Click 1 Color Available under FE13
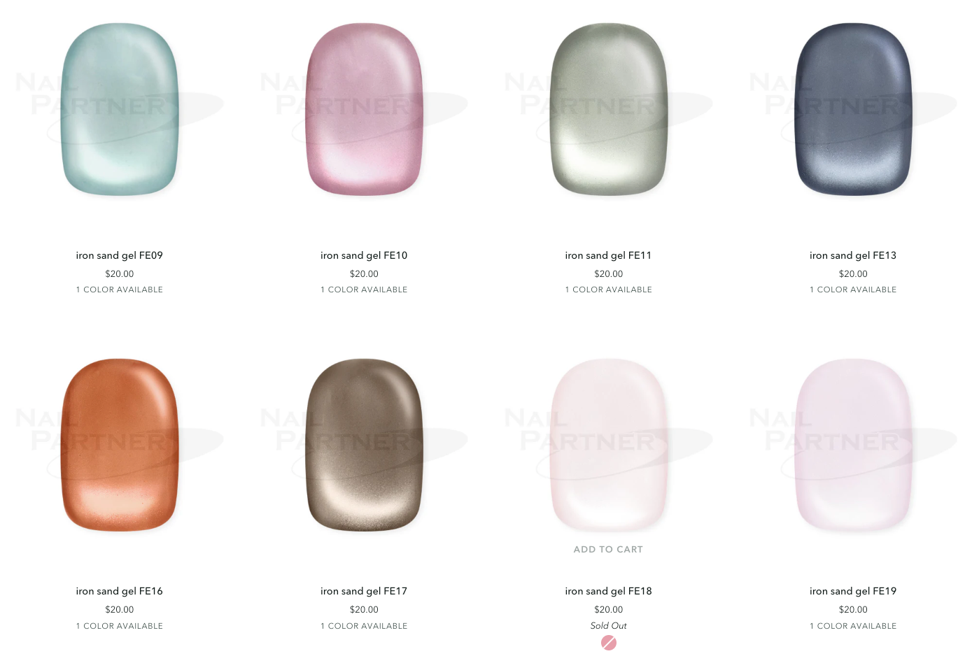This screenshot has width=972, height=670. [x=853, y=290]
